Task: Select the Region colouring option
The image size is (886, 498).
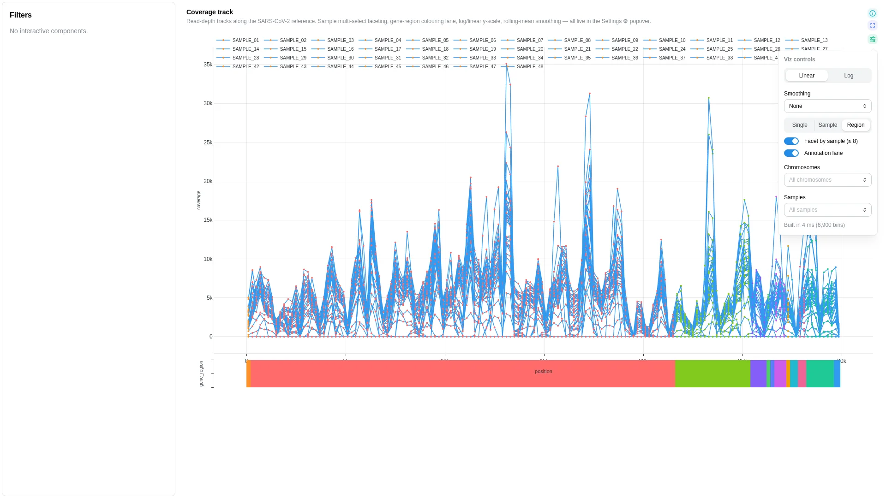Action: tap(856, 125)
